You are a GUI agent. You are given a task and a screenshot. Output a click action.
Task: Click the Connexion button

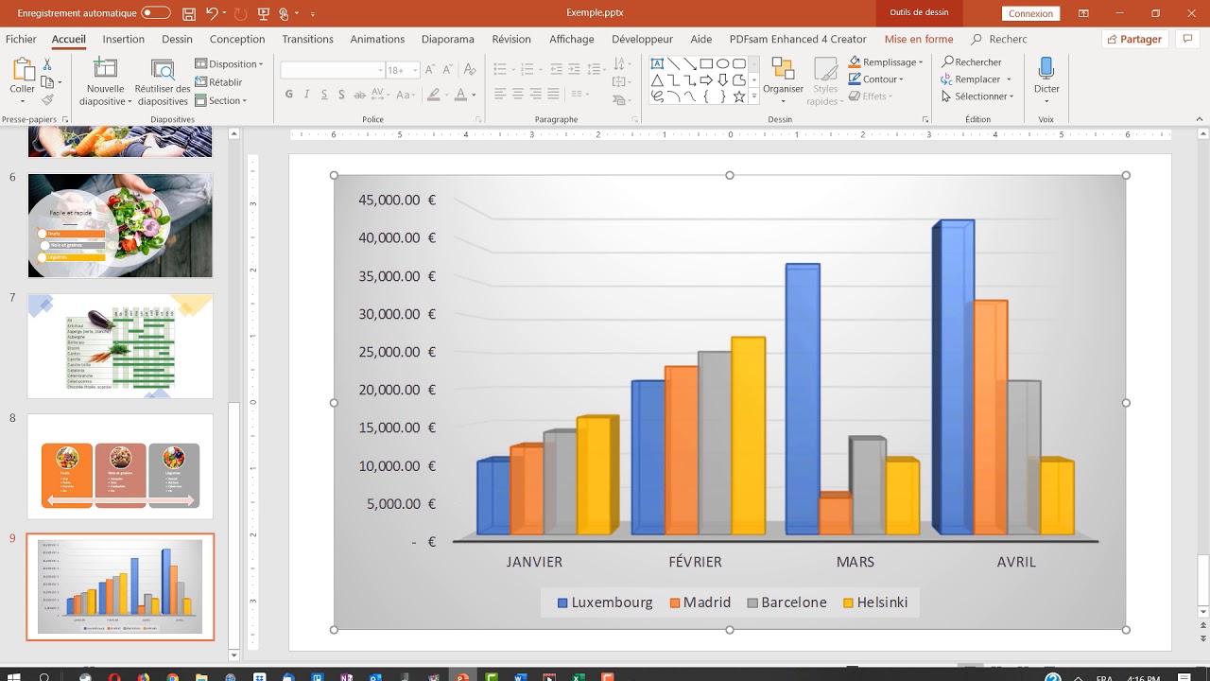pos(1030,14)
